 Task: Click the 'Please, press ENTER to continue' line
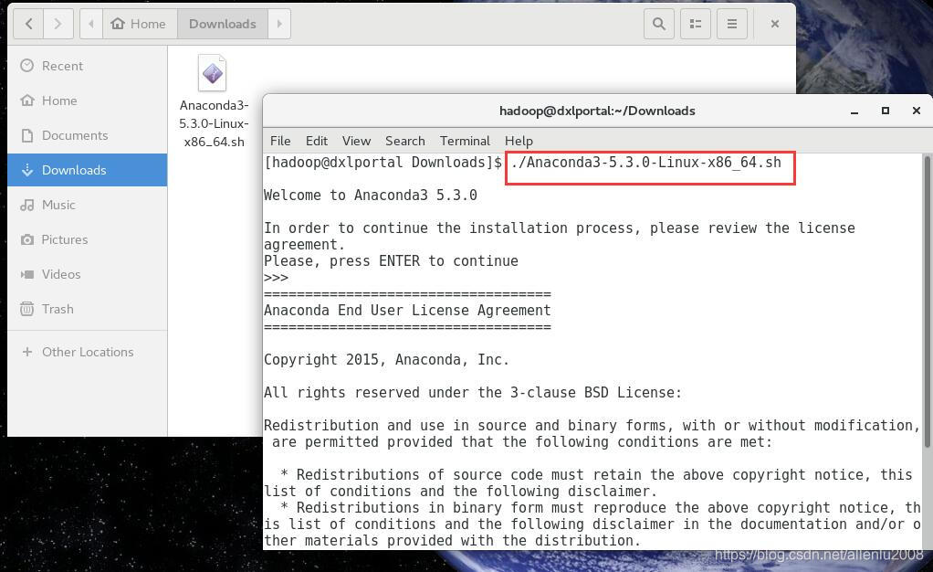point(391,261)
